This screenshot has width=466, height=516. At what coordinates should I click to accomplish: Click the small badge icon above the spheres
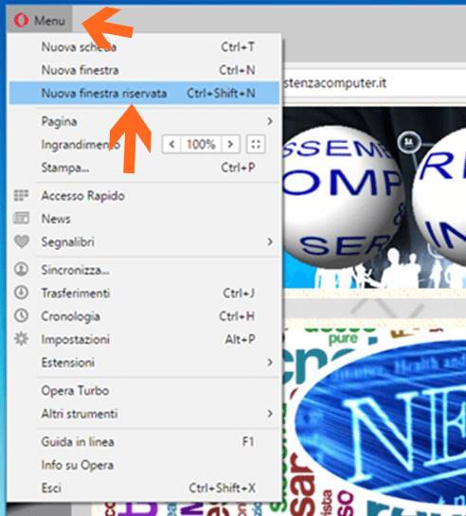(409, 142)
